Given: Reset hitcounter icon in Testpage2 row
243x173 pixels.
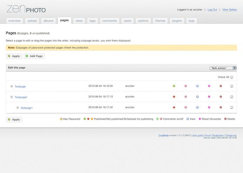Looking at the screenshot, I should coord(209,97).
